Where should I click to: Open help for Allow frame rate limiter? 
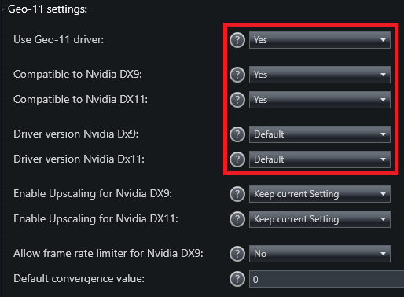pyautogui.click(x=237, y=254)
